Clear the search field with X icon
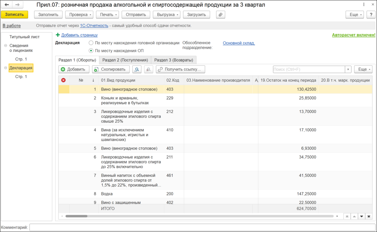 pyautogui.click(x=348, y=69)
